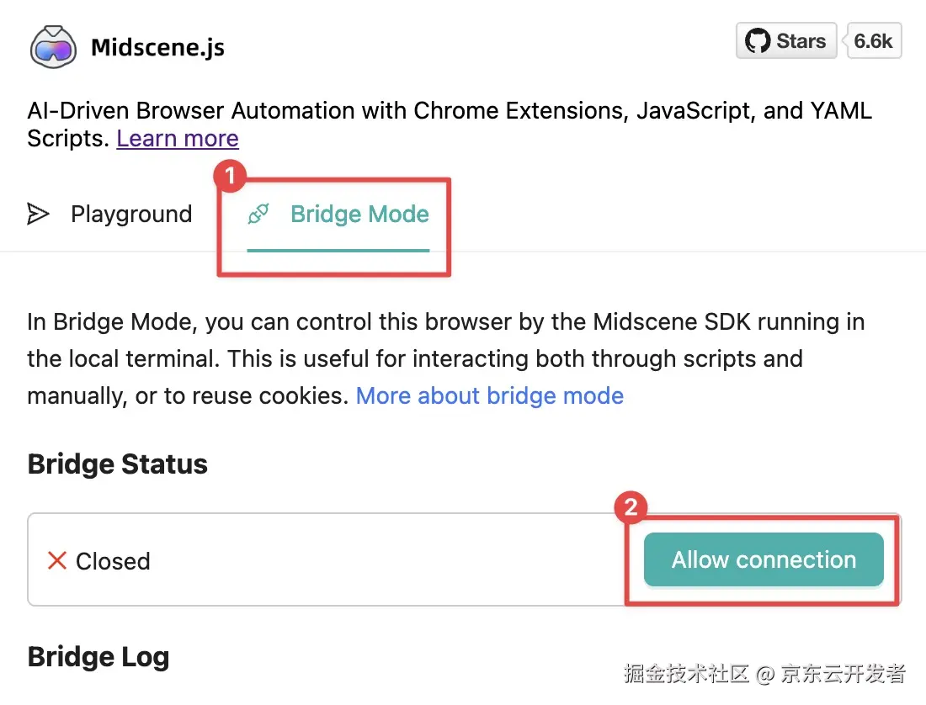The width and height of the screenshot is (926, 705).
Task: Click the red number 1 annotation badge
Action: click(231, 176)
